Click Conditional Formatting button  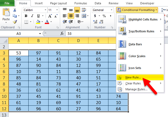[137, 10]
